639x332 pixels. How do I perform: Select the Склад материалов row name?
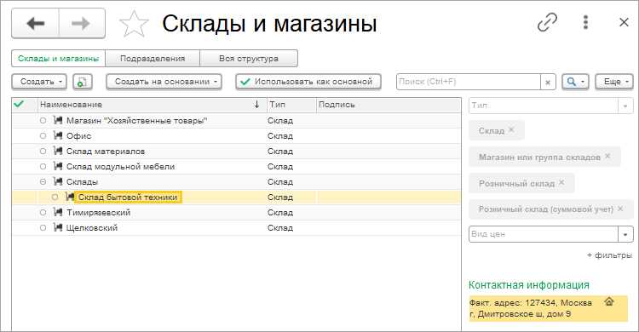click(106, 152)
